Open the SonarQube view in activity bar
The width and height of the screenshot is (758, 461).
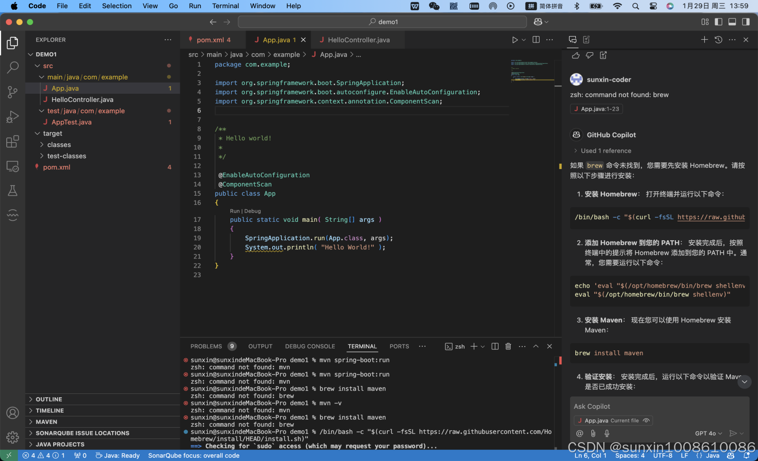point(13,215)
